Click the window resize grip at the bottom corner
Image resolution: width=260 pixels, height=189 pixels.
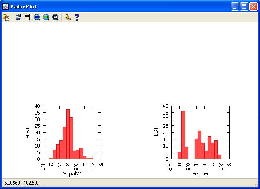coord(256,185)
